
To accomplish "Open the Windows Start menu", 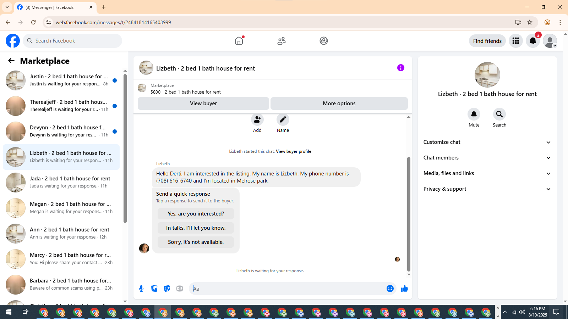I will coord(9,312).
